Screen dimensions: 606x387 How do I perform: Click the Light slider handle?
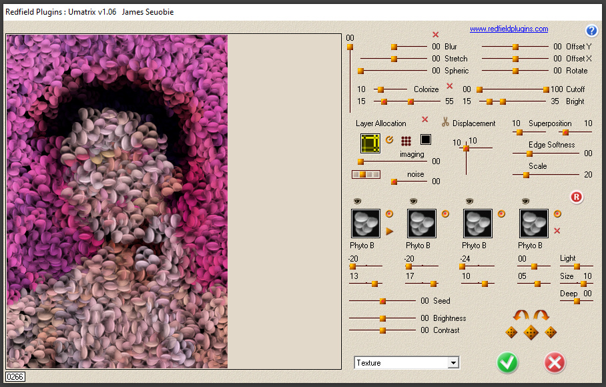pos(577,266)
